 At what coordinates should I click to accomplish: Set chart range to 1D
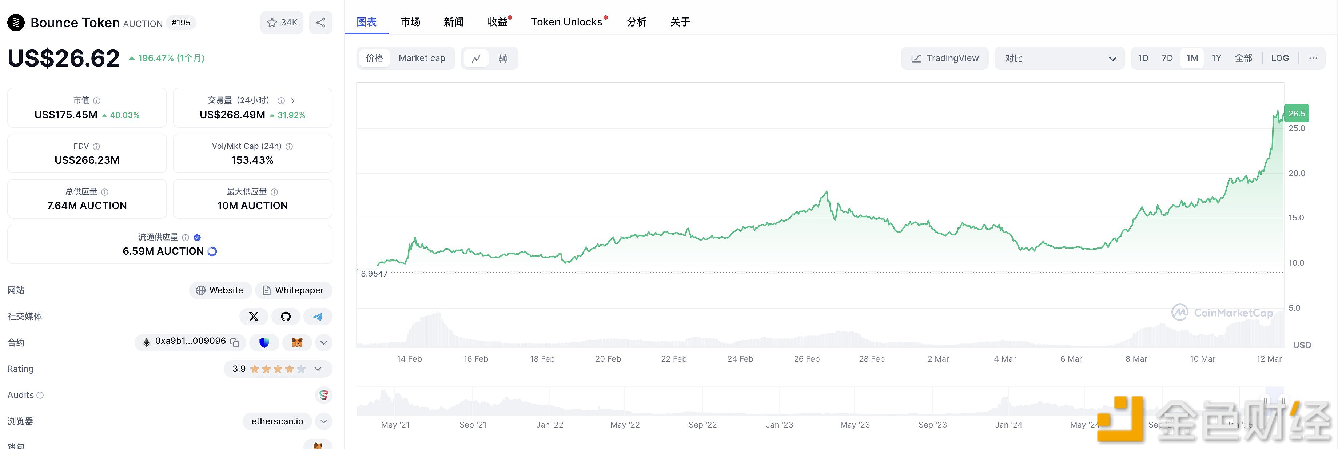click(x=1143, y=58)
